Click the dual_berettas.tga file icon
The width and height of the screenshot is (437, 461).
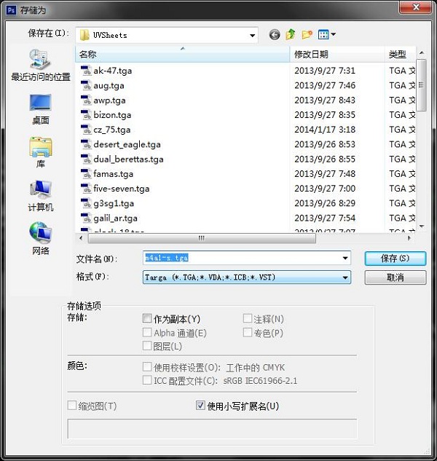pos(86,159)
